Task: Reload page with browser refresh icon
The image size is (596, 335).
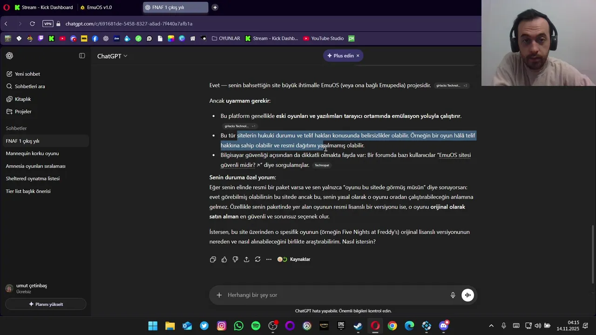Action: coord(32,24)
